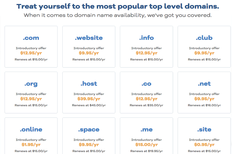The width and height of the screenshot is (232, 154).
Task: Choose the .website domain heading
Action: click(89, 38)
